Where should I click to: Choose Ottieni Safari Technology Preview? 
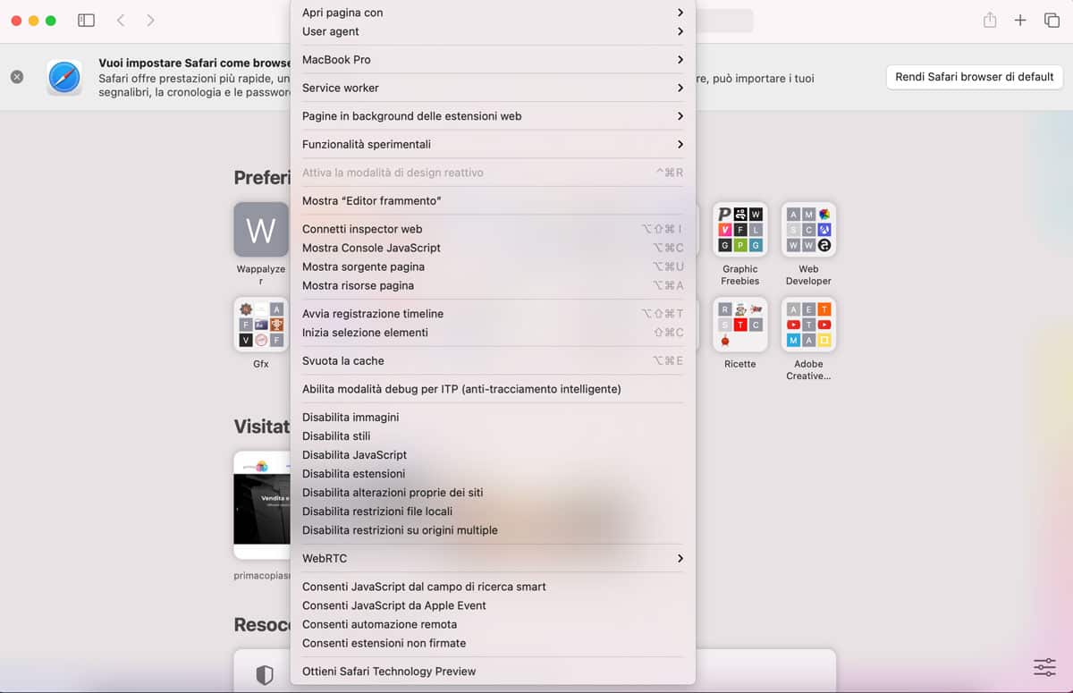point(493,672)
